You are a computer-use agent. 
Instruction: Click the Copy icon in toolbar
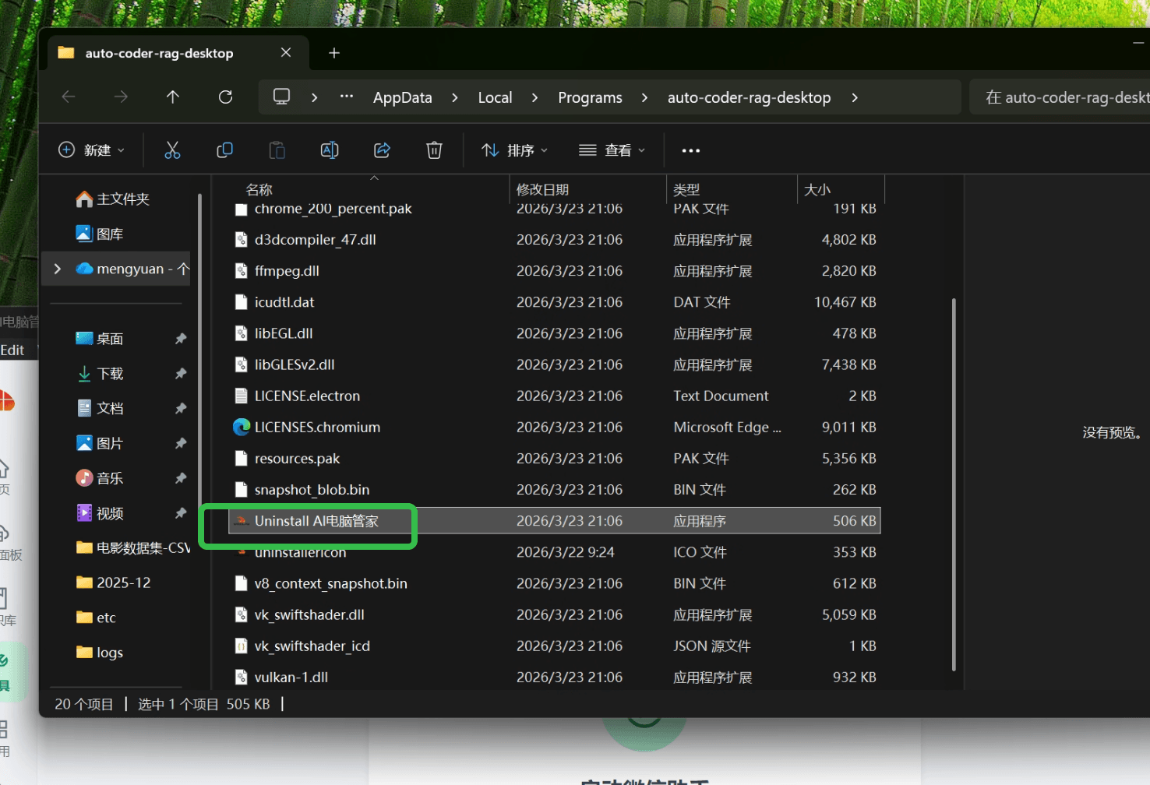(224, 150)
